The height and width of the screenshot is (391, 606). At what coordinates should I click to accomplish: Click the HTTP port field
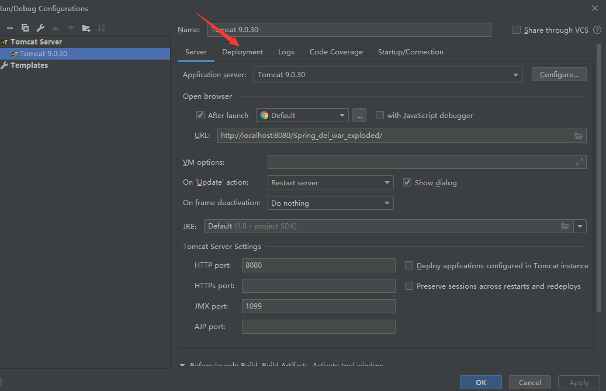tap(318, 265)
